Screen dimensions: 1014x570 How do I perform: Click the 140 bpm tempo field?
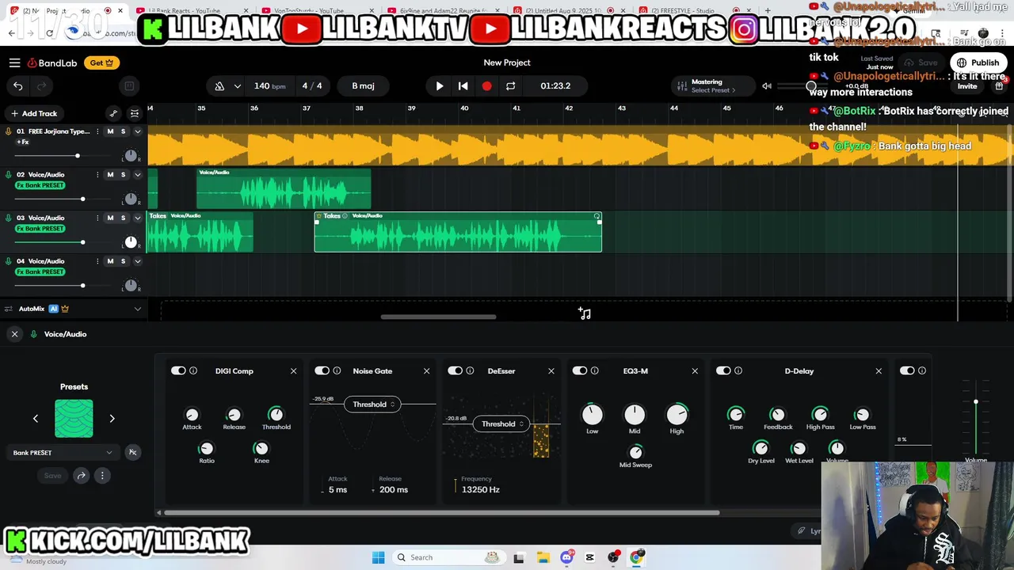(x=269, y=85)
